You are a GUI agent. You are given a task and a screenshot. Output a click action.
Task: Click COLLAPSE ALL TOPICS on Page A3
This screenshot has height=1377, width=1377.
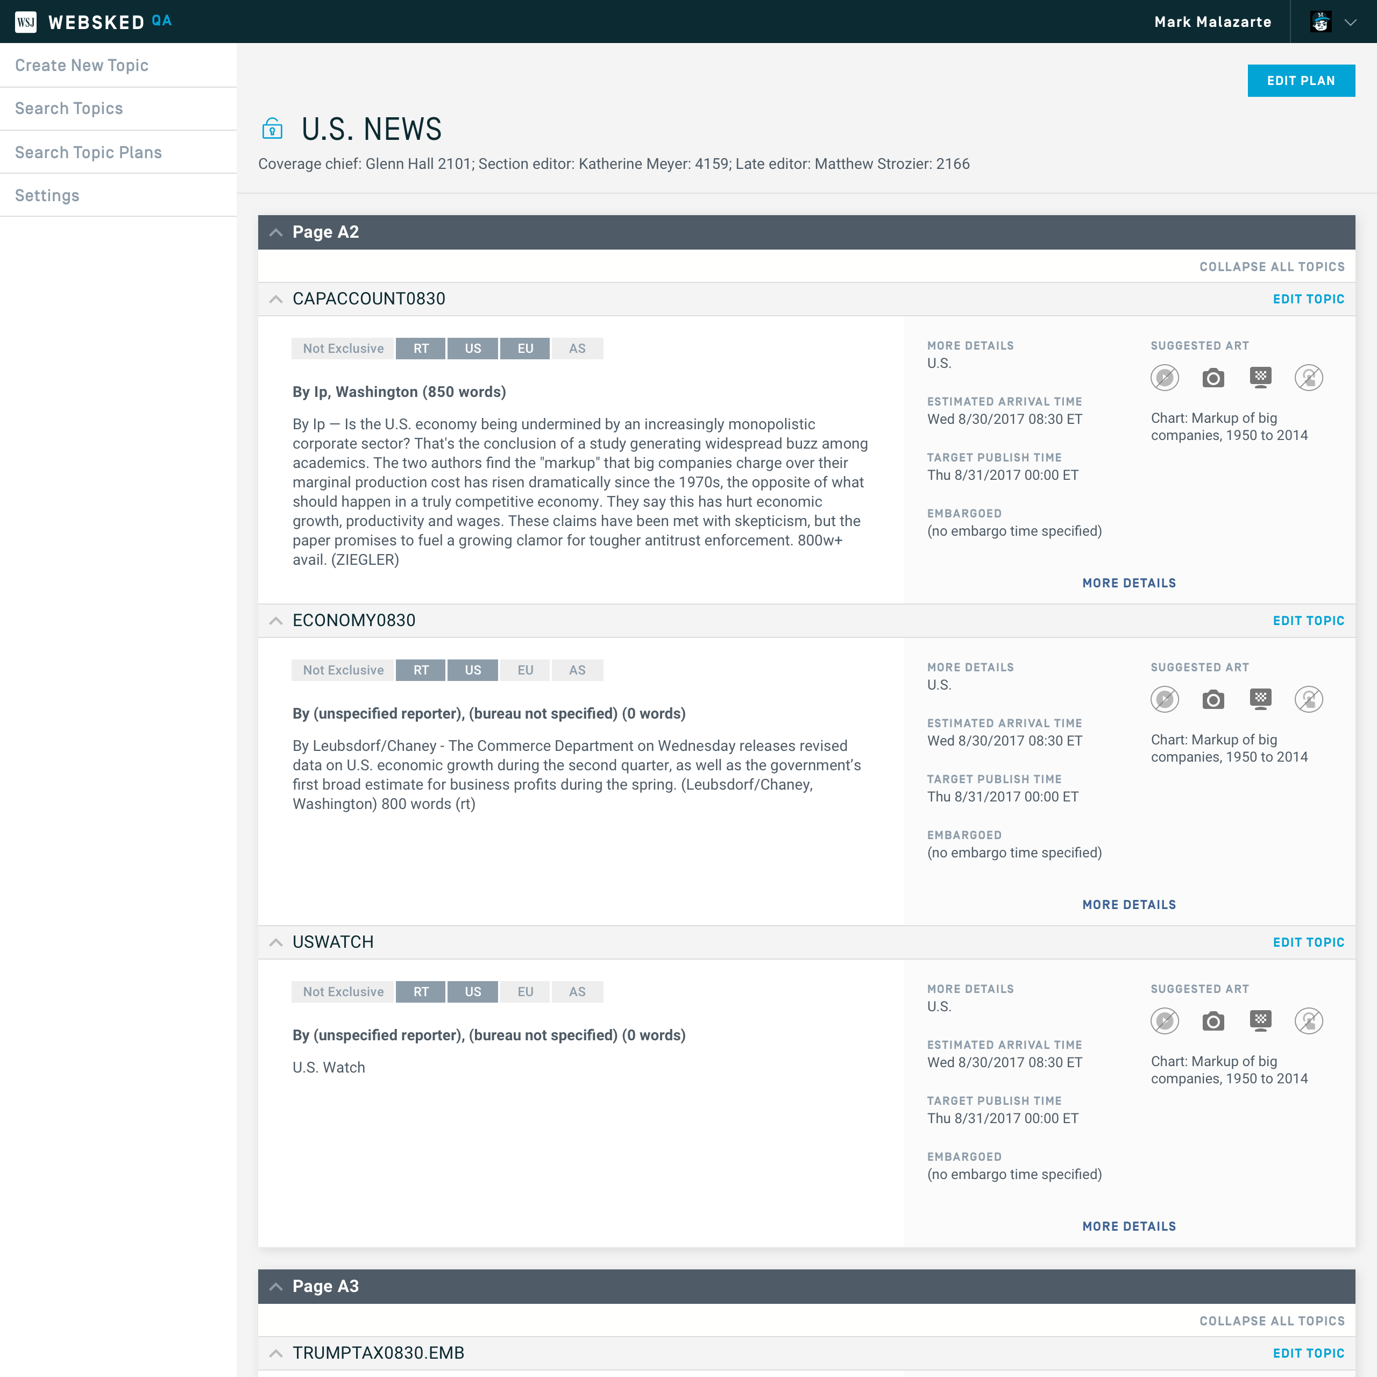click(1272, 1321)
